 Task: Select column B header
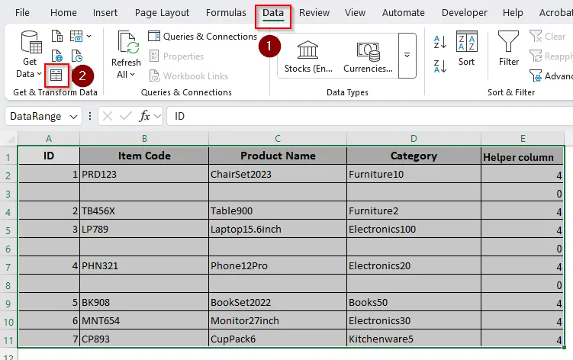click(x=144, y=139)
